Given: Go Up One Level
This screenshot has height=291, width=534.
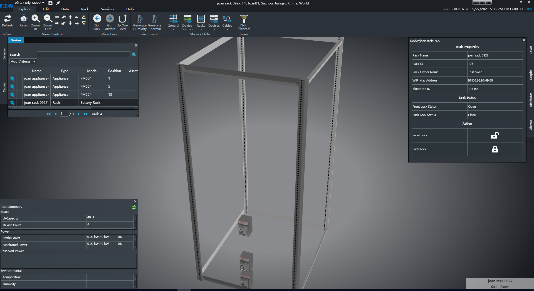Looking at the screenshot, I should click(x=122, y=19).
